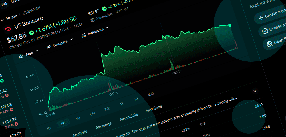Click the back arrow next to Home
Image resolution: width=286 pixels, height=137 pixels.
(3, 20)
